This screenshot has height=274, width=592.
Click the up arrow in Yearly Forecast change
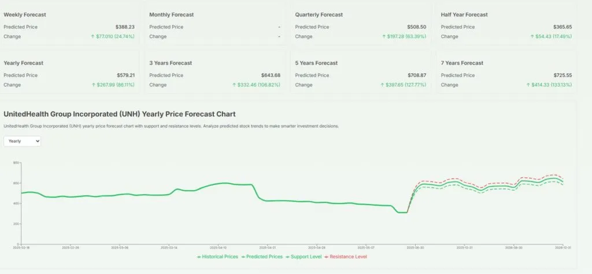coord(92,85)
